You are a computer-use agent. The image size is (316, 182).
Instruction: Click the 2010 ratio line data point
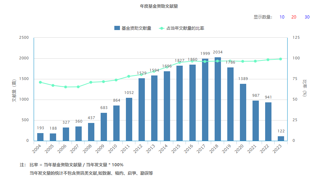click(x=116, y=80)
